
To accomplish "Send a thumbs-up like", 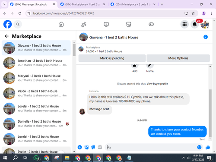I will [x=208, y=147].
